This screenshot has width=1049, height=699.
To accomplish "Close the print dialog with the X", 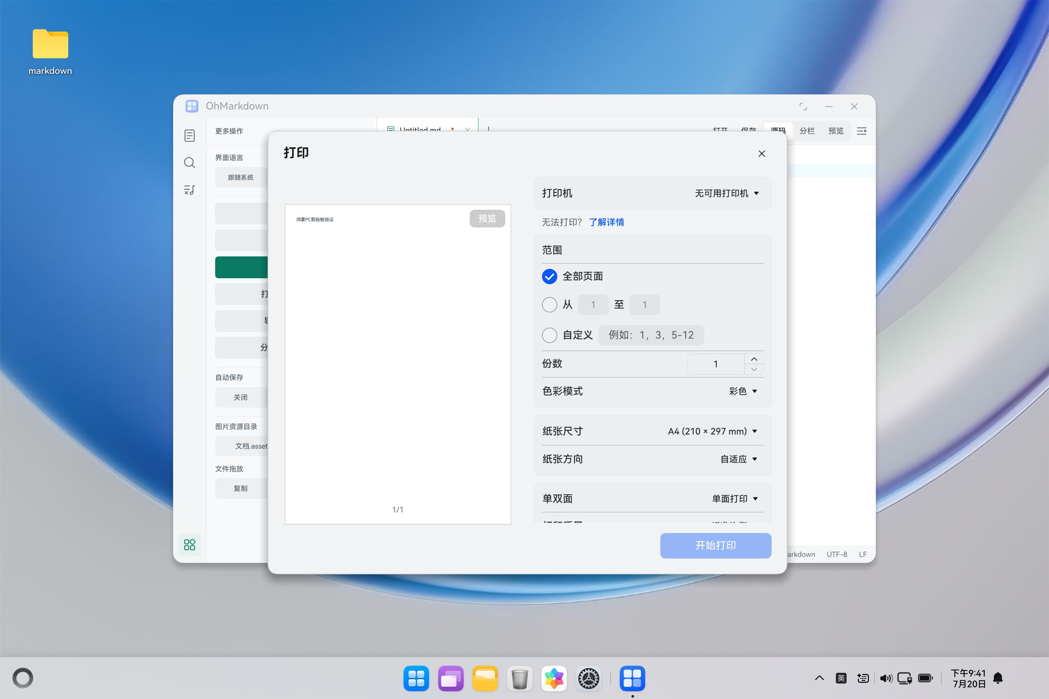I will click(x=762, y=153).
